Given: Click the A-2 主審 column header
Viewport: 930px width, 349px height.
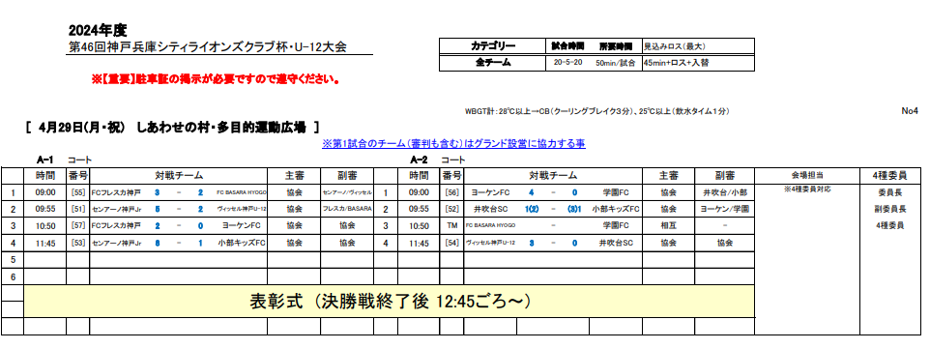Looking at the screenshot, I should point(668,176).
